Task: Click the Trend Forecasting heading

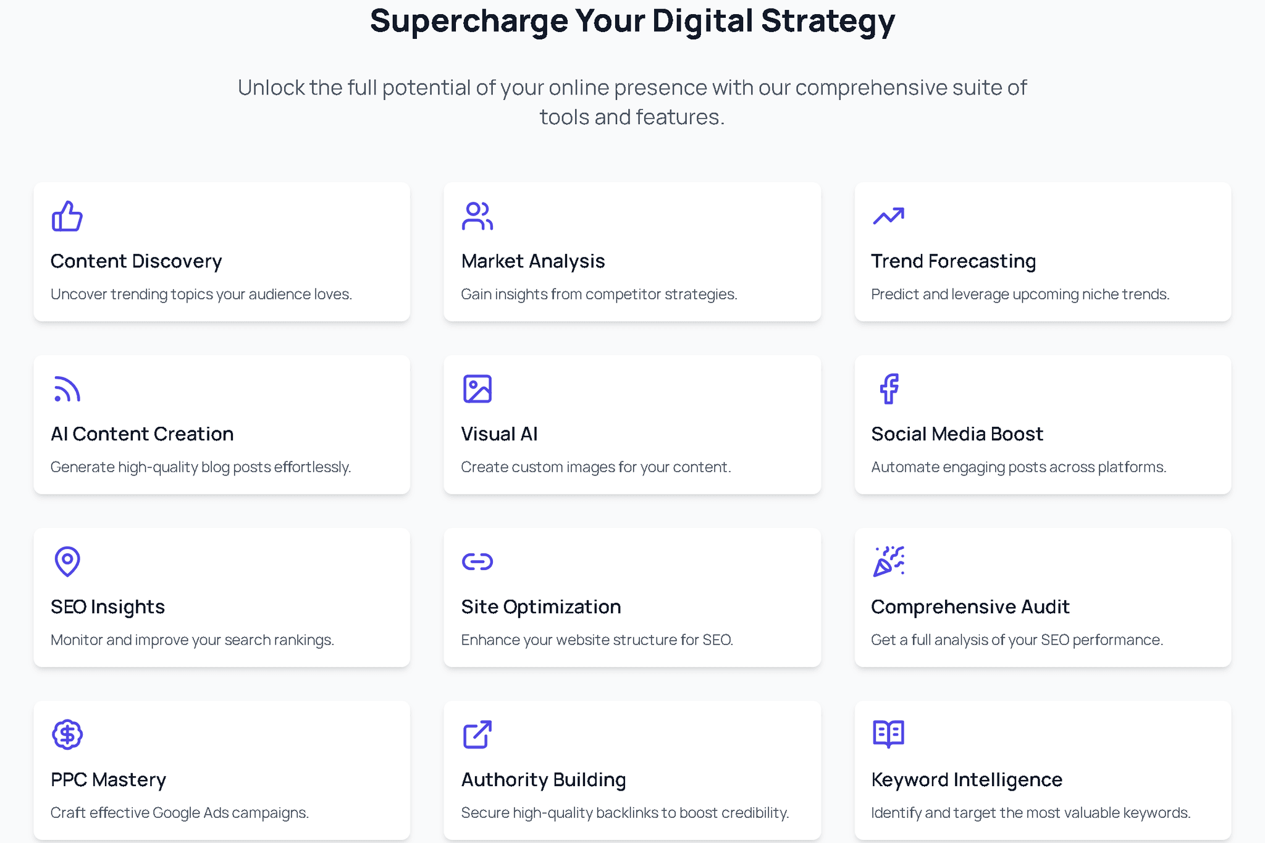Action: coord(954,261)
